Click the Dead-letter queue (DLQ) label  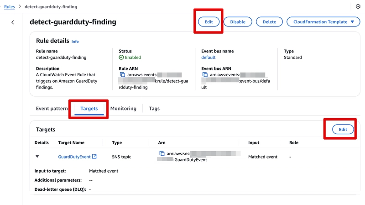[60, 189]
